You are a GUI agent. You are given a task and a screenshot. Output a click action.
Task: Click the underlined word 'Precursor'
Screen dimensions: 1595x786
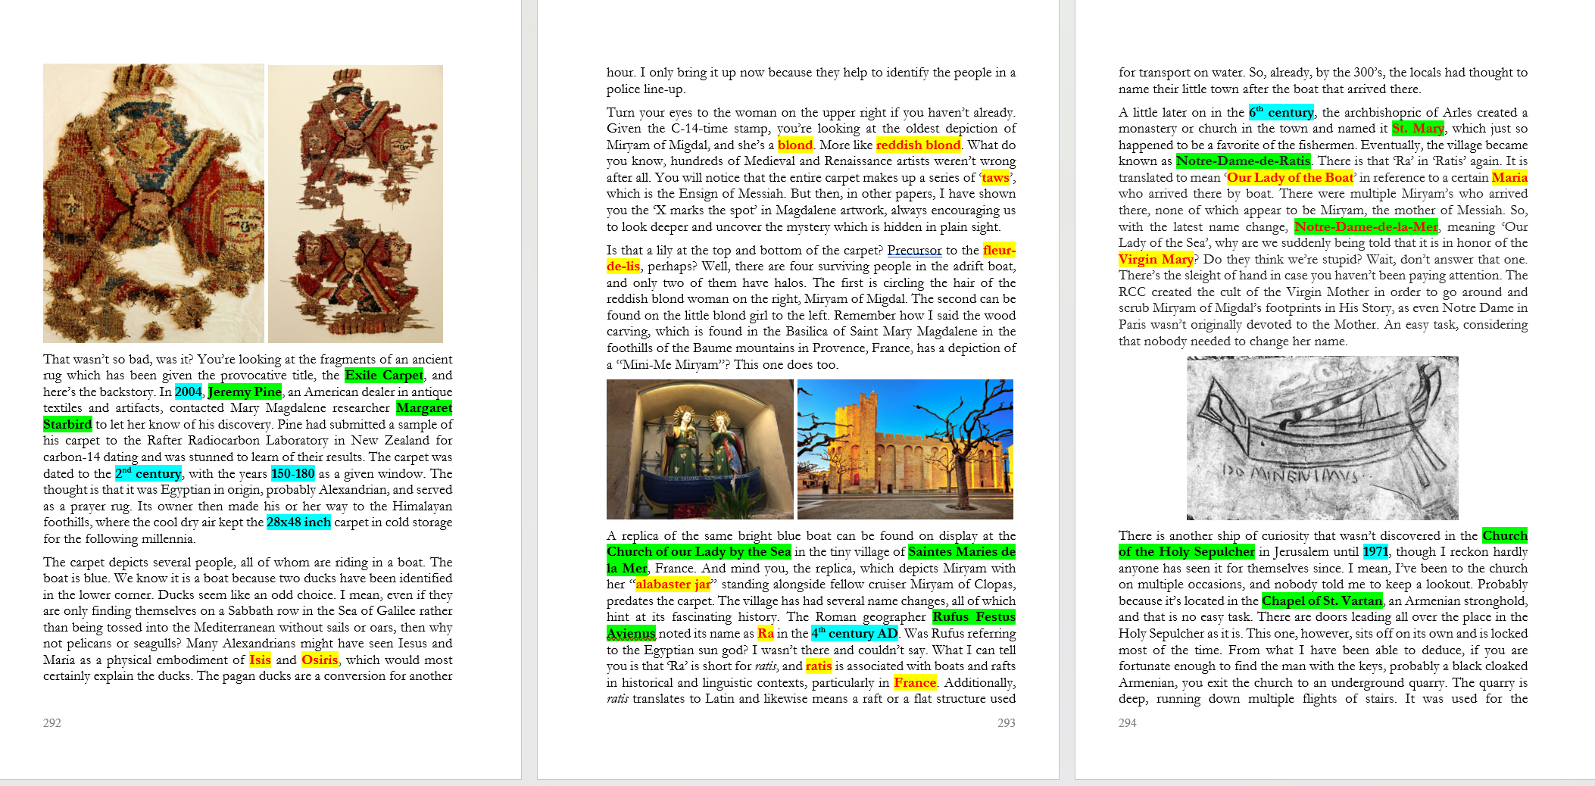tap(914, 250)
